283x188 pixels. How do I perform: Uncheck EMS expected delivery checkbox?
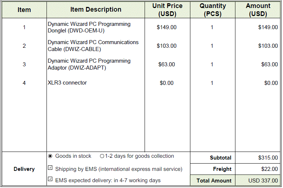pos(50,179)
